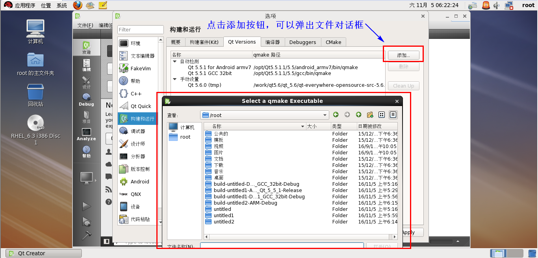
Task: Select 代码粘贴 category in options list
Action: (137, 219)
